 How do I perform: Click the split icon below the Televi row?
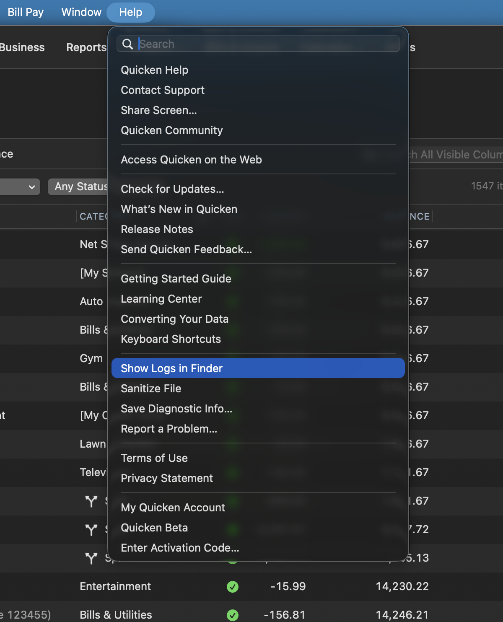tap(91, 501)
